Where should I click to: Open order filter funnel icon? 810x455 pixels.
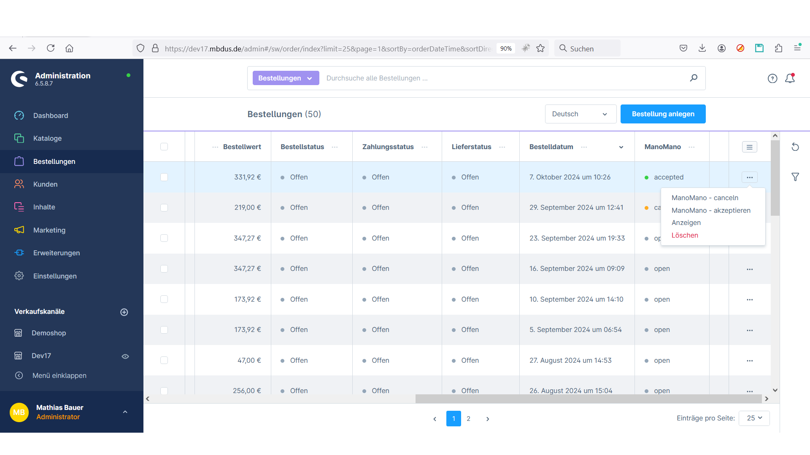click(x=795, y=177)
